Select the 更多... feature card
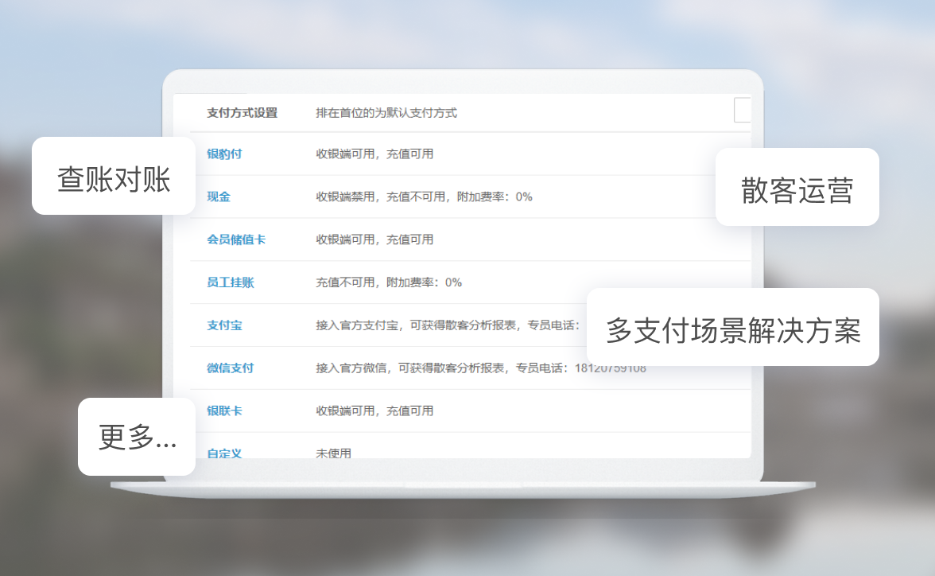Viewport: 935px width, 576px height. (x=137, y=437)
